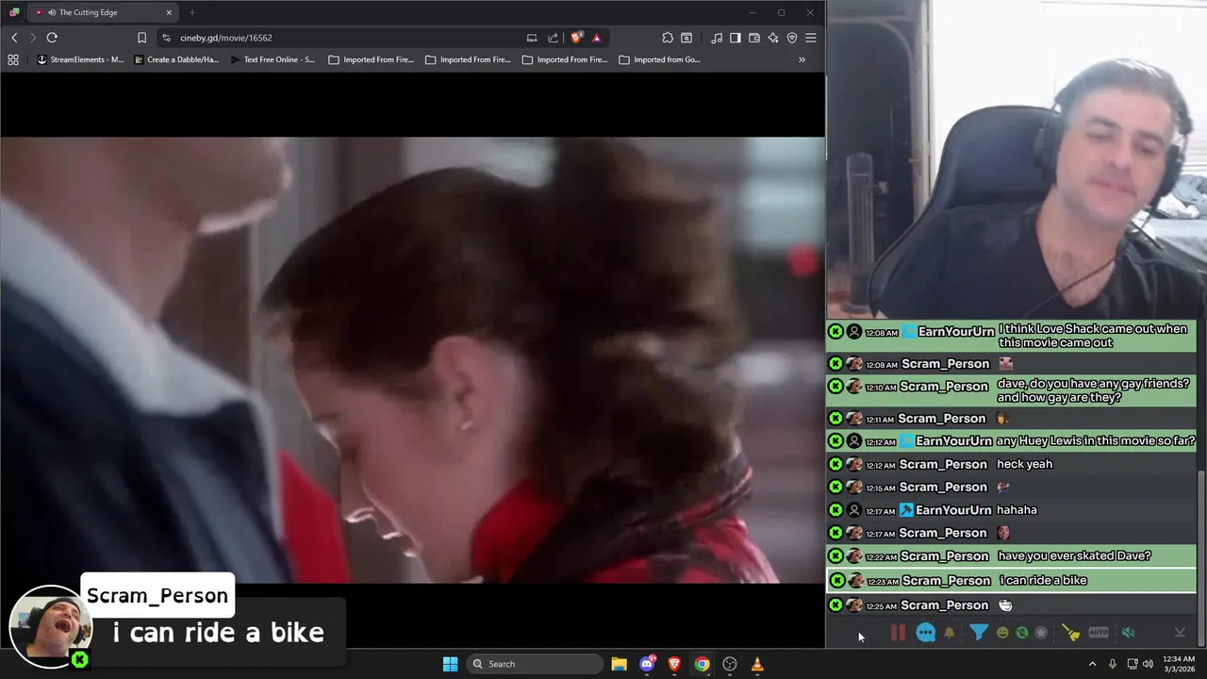Click the movie video player
This screenshot has height=679, width=1207.
click(412, 360)
